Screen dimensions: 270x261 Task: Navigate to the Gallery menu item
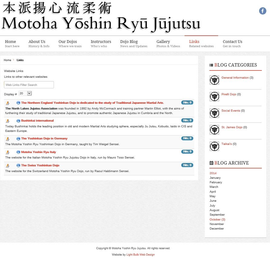pos(168,44)
